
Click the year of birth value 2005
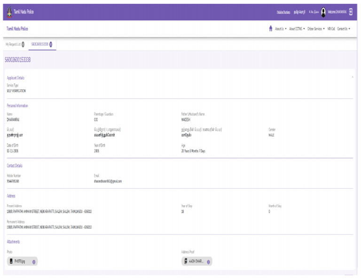[96, 151]
